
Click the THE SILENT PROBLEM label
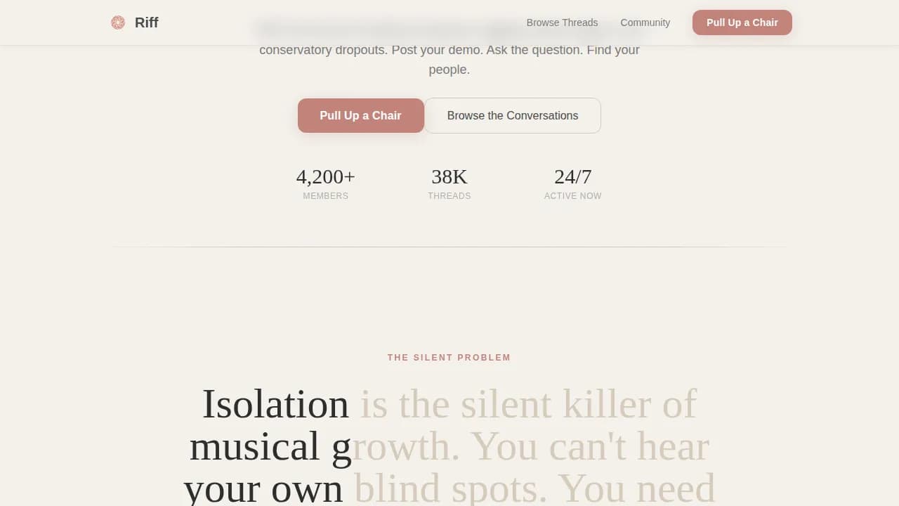click(x=449, y=357)
